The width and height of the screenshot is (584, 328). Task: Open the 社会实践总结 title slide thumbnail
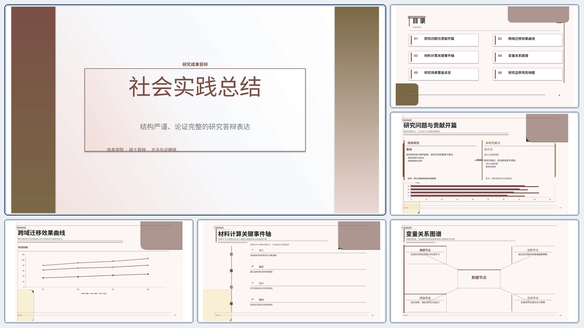click(x=195, y=110)
